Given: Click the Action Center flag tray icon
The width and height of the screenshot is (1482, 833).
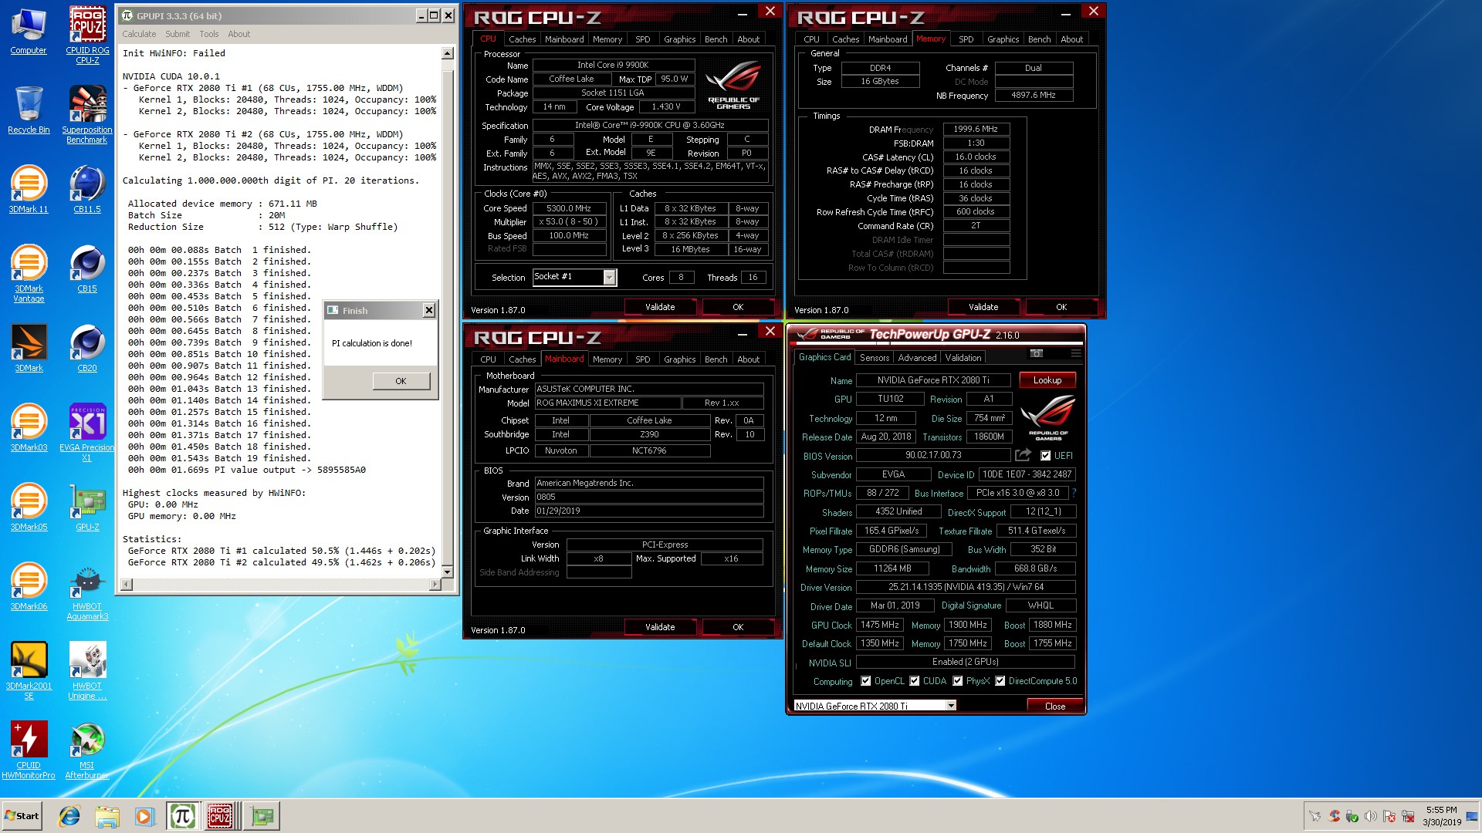Looking at the screenshot, I should pos(1389,816).
